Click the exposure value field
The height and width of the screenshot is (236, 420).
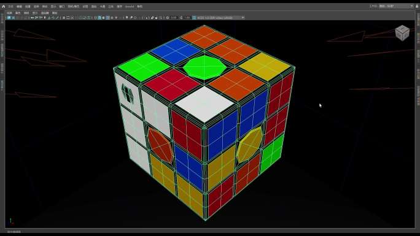[x=174, y=18]
